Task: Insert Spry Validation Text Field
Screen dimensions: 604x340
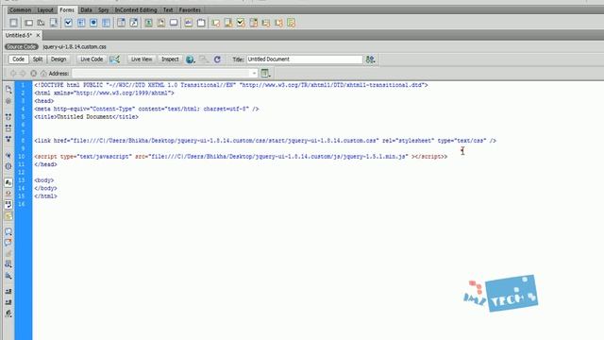Action: click(216, 23)
